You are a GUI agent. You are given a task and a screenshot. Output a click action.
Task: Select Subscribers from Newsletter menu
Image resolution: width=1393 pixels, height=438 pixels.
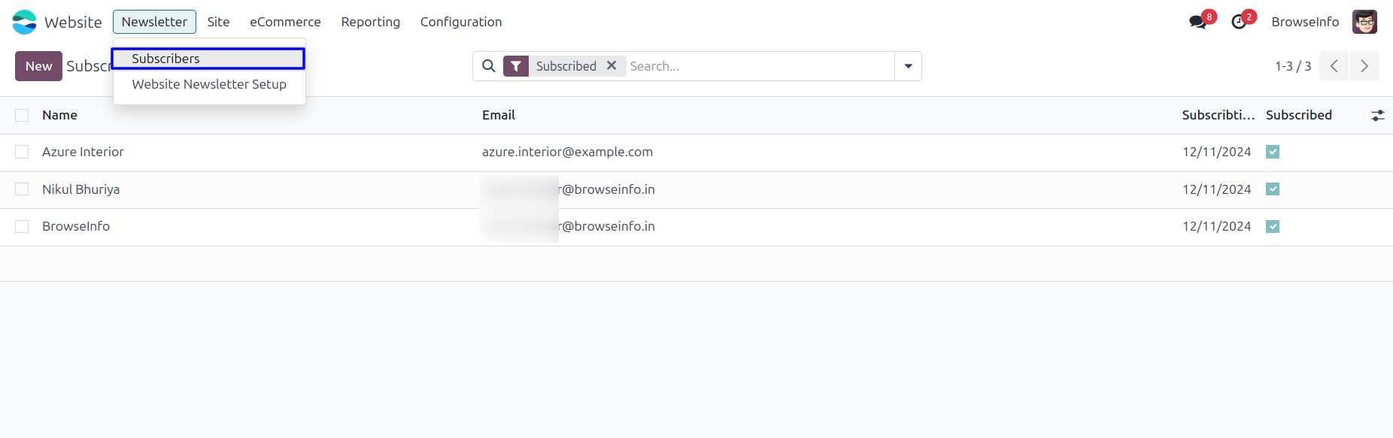[x=166, y=59]
